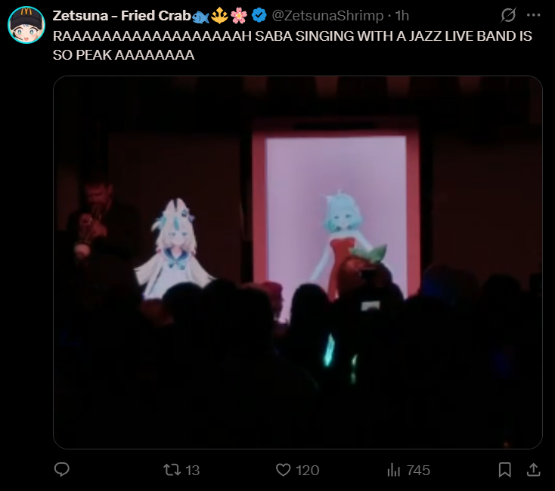Play the jazz concert video
Image resolution: width=555 pixels, height=491 pixels.
298,262
